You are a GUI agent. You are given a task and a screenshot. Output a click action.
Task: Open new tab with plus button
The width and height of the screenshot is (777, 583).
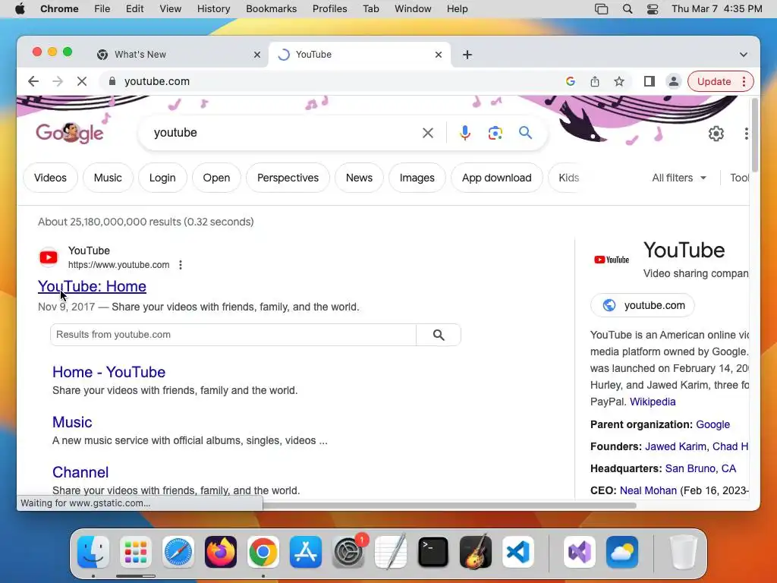pyautogui.click(x=467, y=55)
